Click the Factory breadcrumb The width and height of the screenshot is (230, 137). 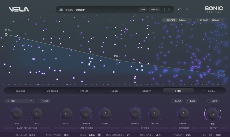[69, 10]
